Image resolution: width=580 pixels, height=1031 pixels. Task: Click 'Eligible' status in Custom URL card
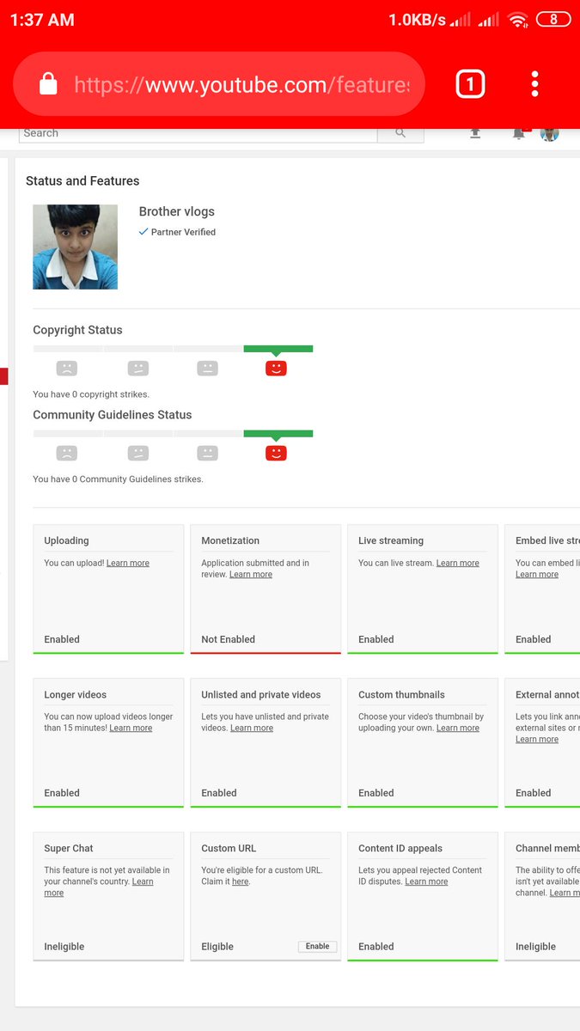217,946
